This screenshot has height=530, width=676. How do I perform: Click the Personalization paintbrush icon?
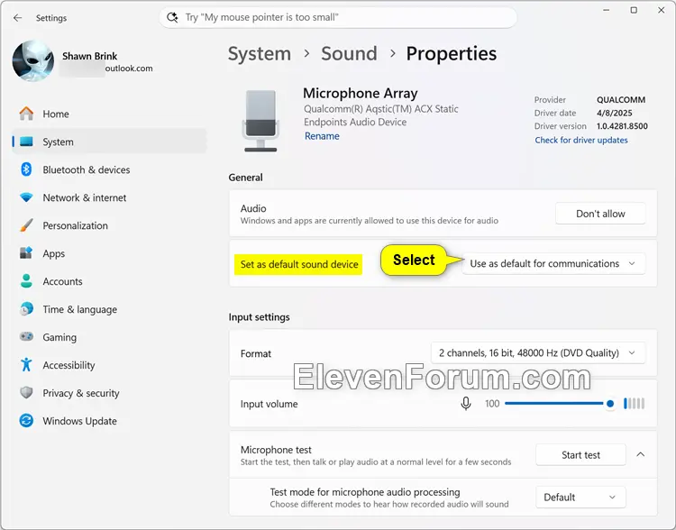pyautogui.click(x=26, y=225)
